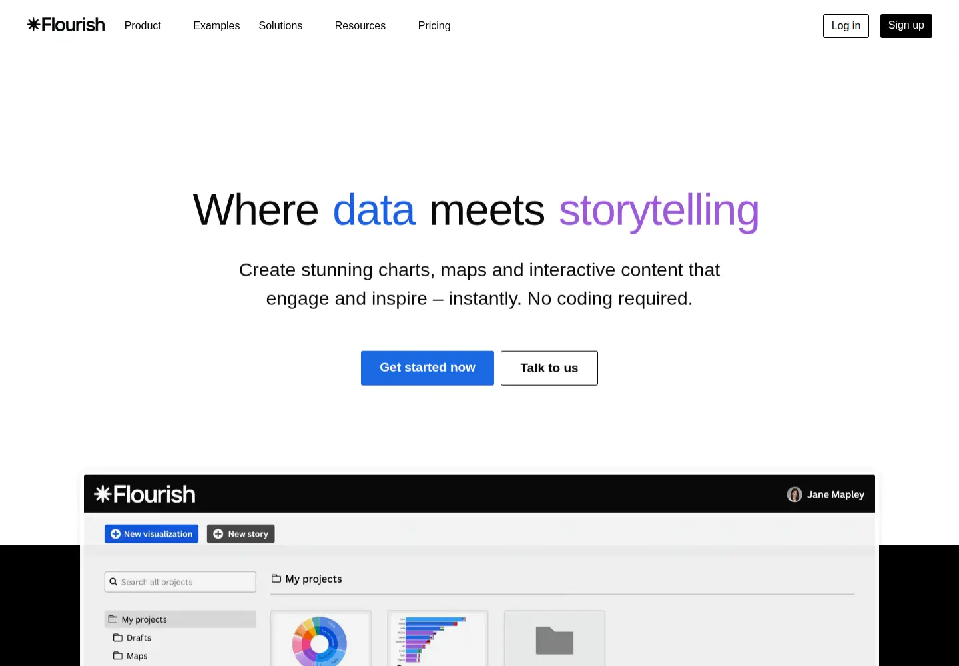This screenshot has width=959, height=666.
Task: Click Jane Mapley's avatar picture
Action: click(795, 494)
